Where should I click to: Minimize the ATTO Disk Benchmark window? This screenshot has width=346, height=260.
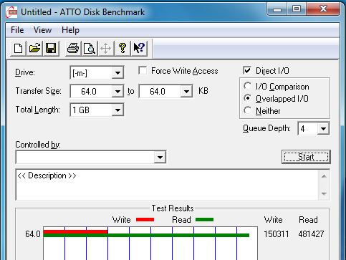[277, 9]
